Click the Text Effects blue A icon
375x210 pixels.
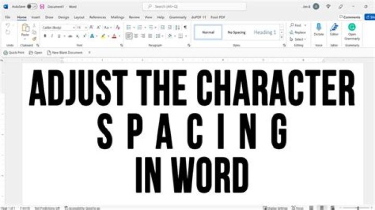[x=92, y=36]
